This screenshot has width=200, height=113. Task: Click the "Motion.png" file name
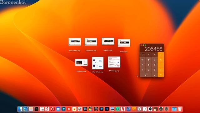coord(124,52)
